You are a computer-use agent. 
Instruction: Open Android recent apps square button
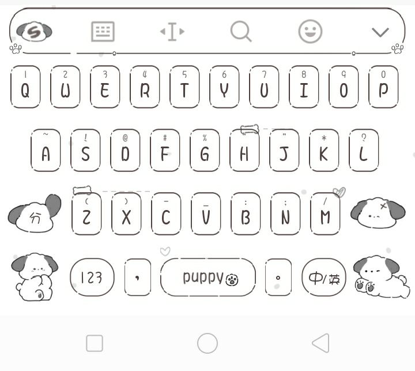(95, 343)
